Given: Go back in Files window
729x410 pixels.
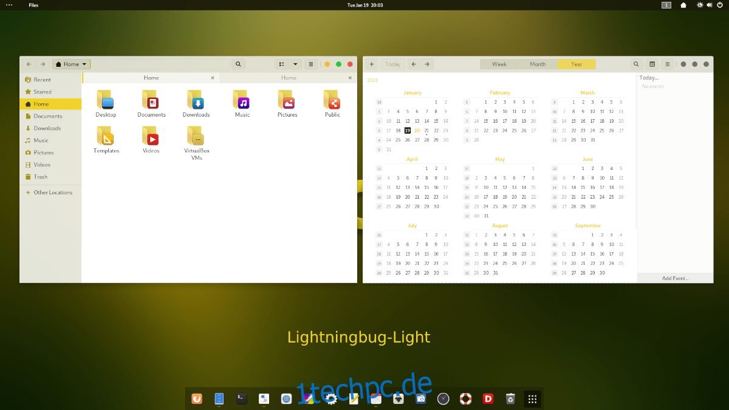Looking at the screenshot, I should pyautogui.click(x=29, y=64).
